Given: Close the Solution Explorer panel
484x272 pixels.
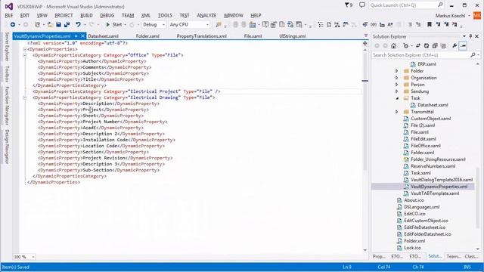Looking at the screenshot, I should [x=477, y=36].
